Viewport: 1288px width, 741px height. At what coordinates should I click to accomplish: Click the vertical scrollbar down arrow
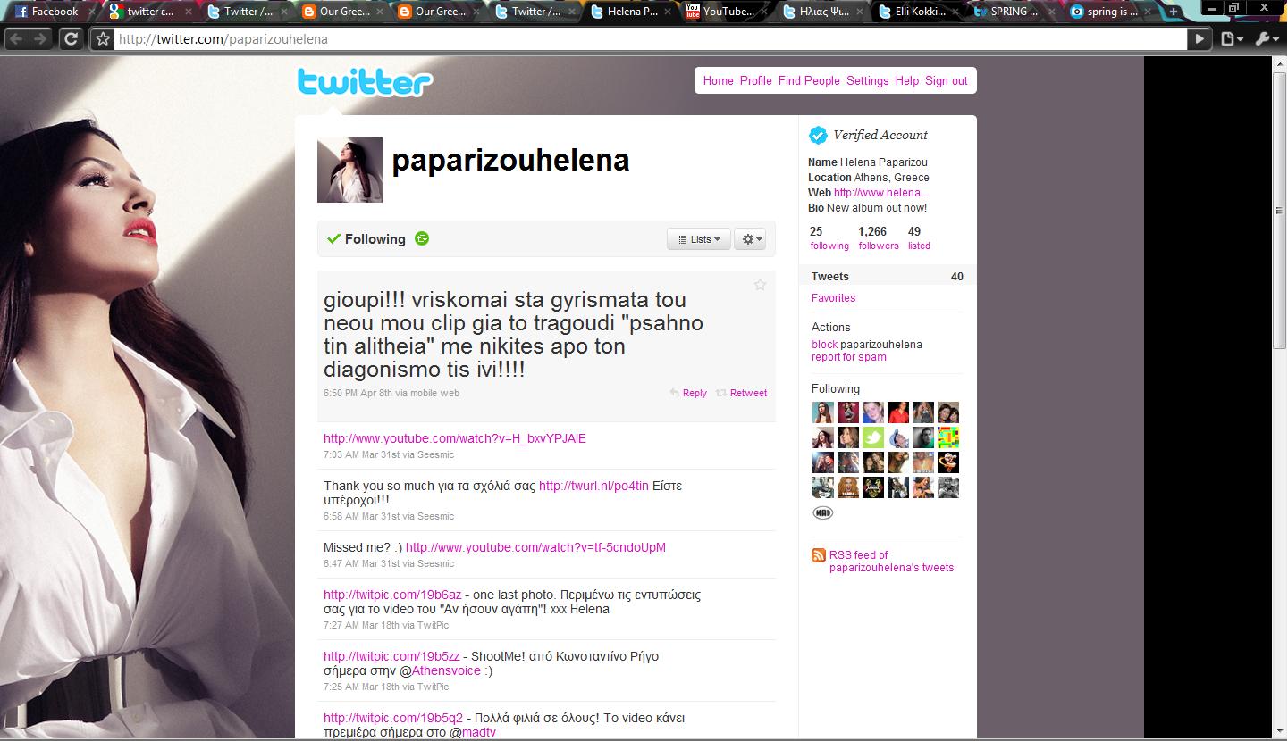(x=1280, y=732)
